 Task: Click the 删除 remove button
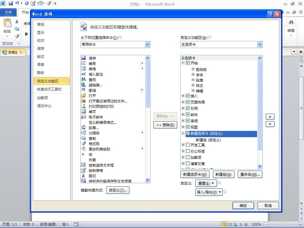click(165, 125)
